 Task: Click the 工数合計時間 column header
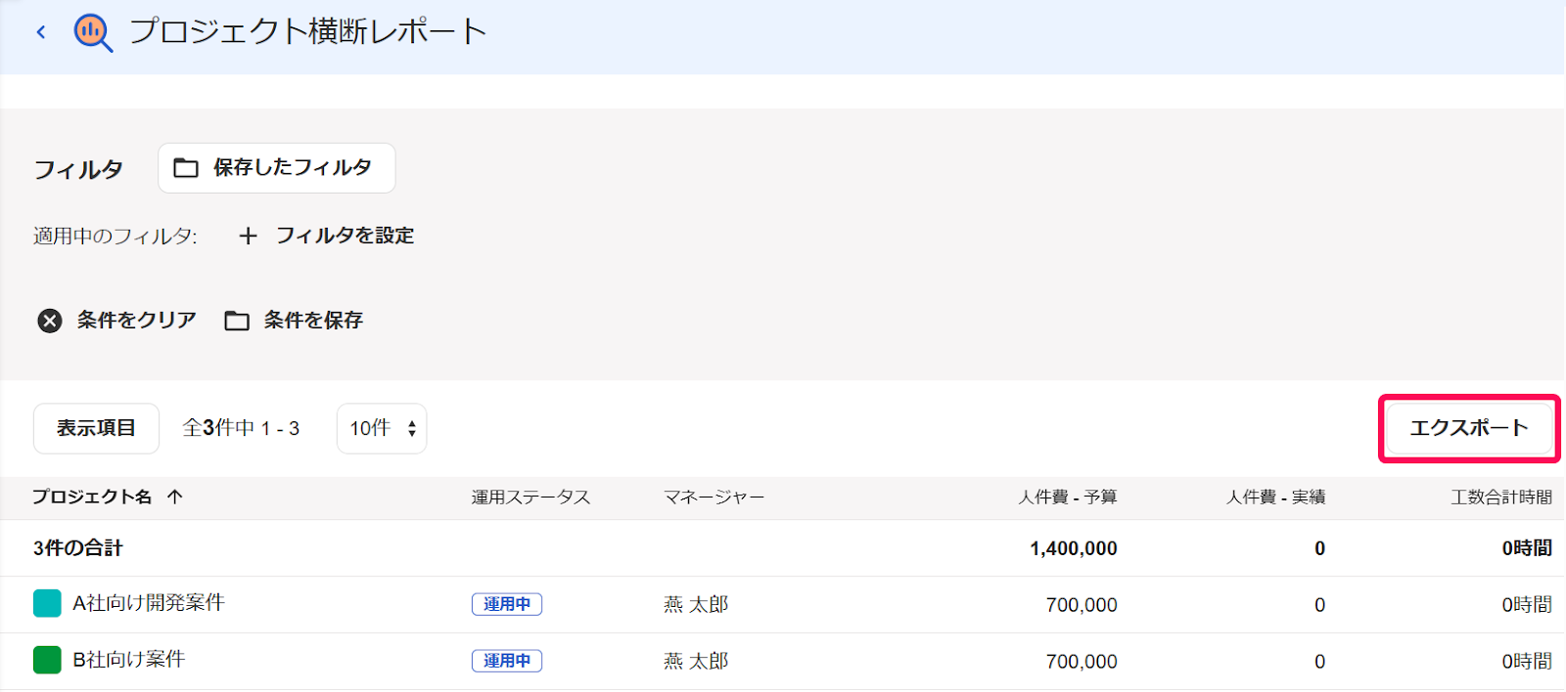click(x=1501, y=497)
